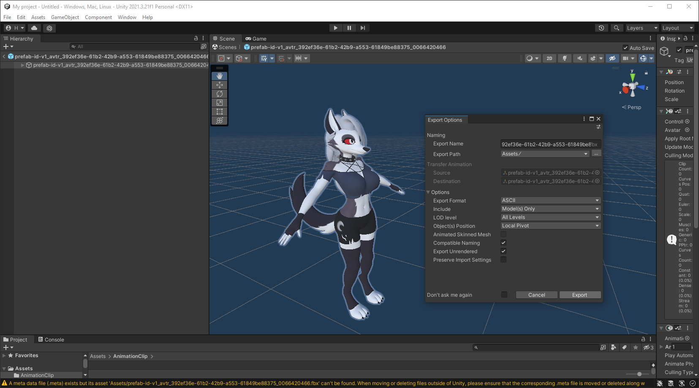Pick Source object via circle selector

(x=597, y=172)
